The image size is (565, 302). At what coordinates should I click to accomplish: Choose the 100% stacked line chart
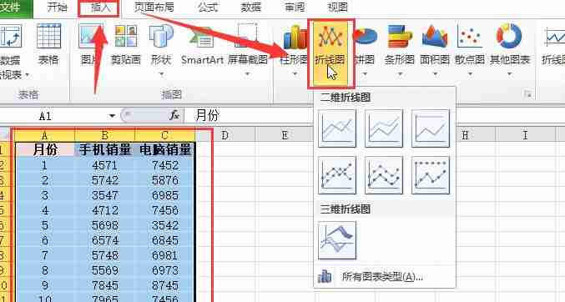click(x=431, y=128)
